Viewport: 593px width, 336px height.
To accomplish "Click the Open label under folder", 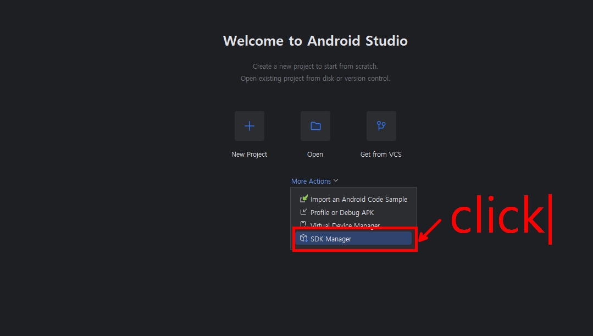I will [315, 155].
